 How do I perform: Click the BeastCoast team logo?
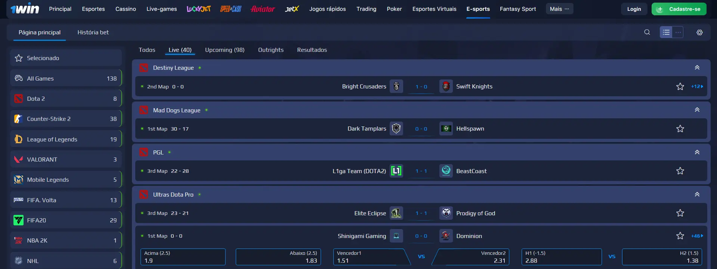point(446,171)
